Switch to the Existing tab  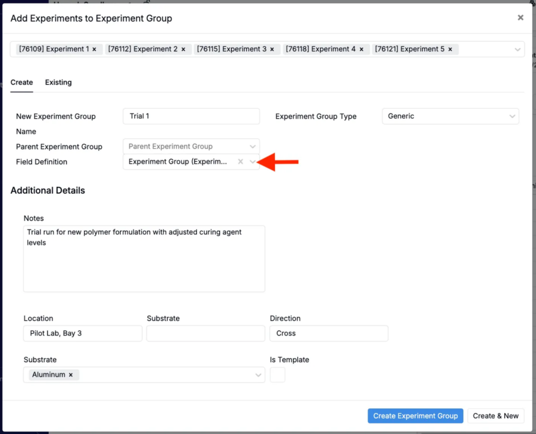(x=58, y=82)
